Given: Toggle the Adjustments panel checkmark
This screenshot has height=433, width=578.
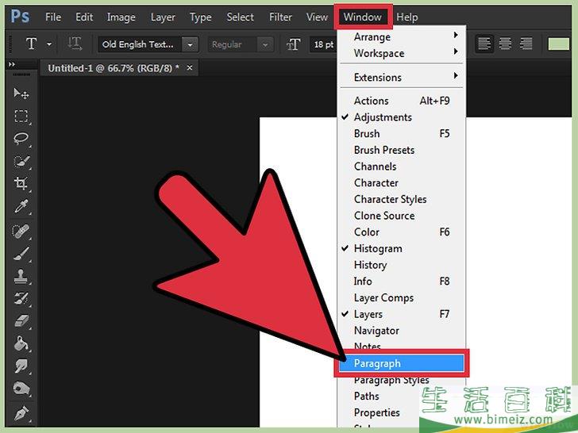Looking at the screenshot, I should pos(345,117).
